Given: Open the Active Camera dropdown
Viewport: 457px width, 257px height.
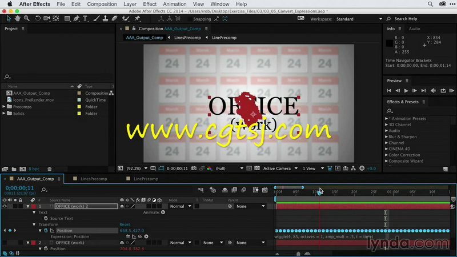Looking at the screenshot, I should 280,168.
